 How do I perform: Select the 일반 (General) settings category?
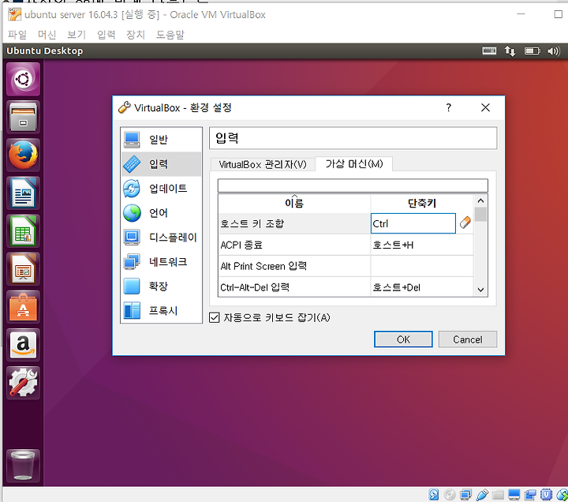click(161, 140)
